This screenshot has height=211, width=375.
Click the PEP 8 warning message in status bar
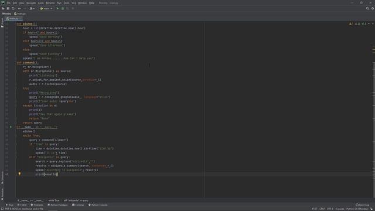coord(25,209)
